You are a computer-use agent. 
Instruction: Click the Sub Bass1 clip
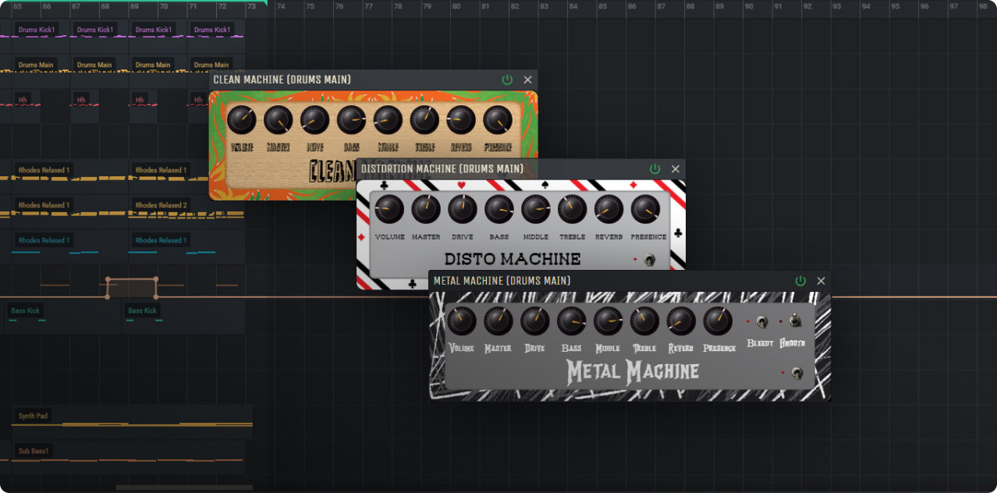(34, 451)
